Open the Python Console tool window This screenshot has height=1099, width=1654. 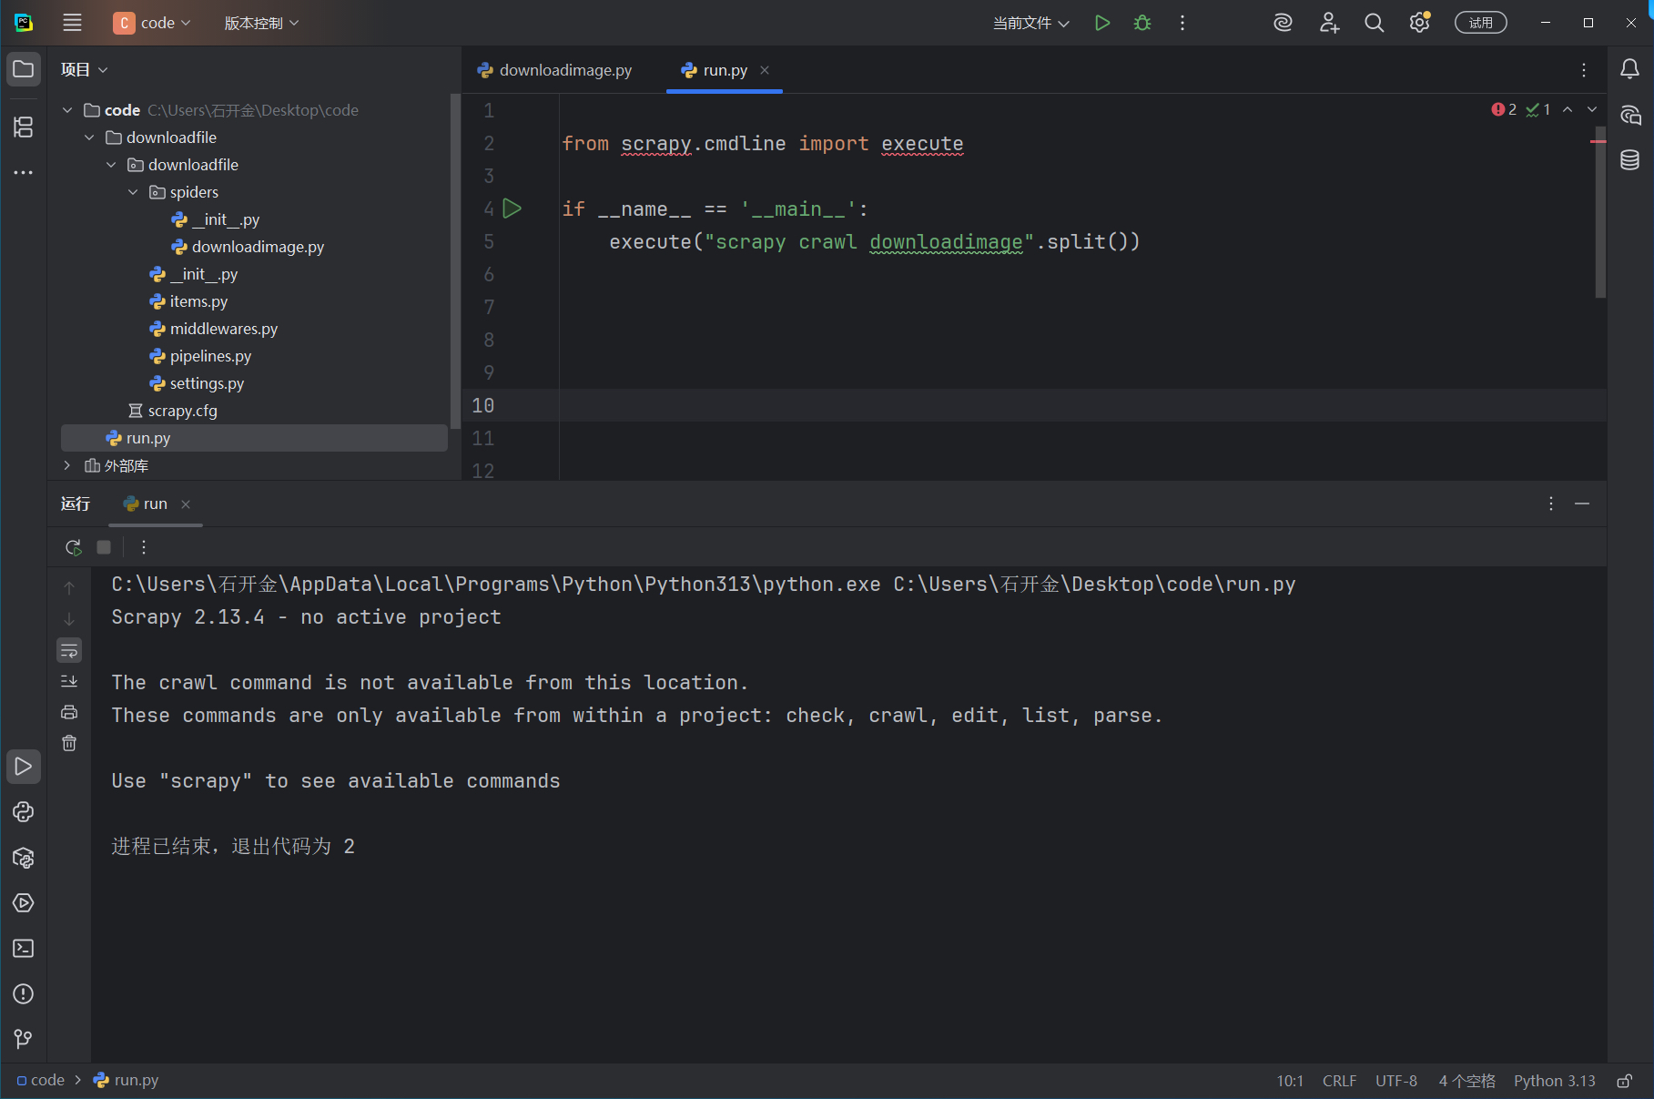tap(24, 812)
